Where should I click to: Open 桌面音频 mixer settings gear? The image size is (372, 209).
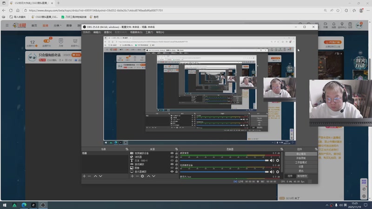(278, 160)
